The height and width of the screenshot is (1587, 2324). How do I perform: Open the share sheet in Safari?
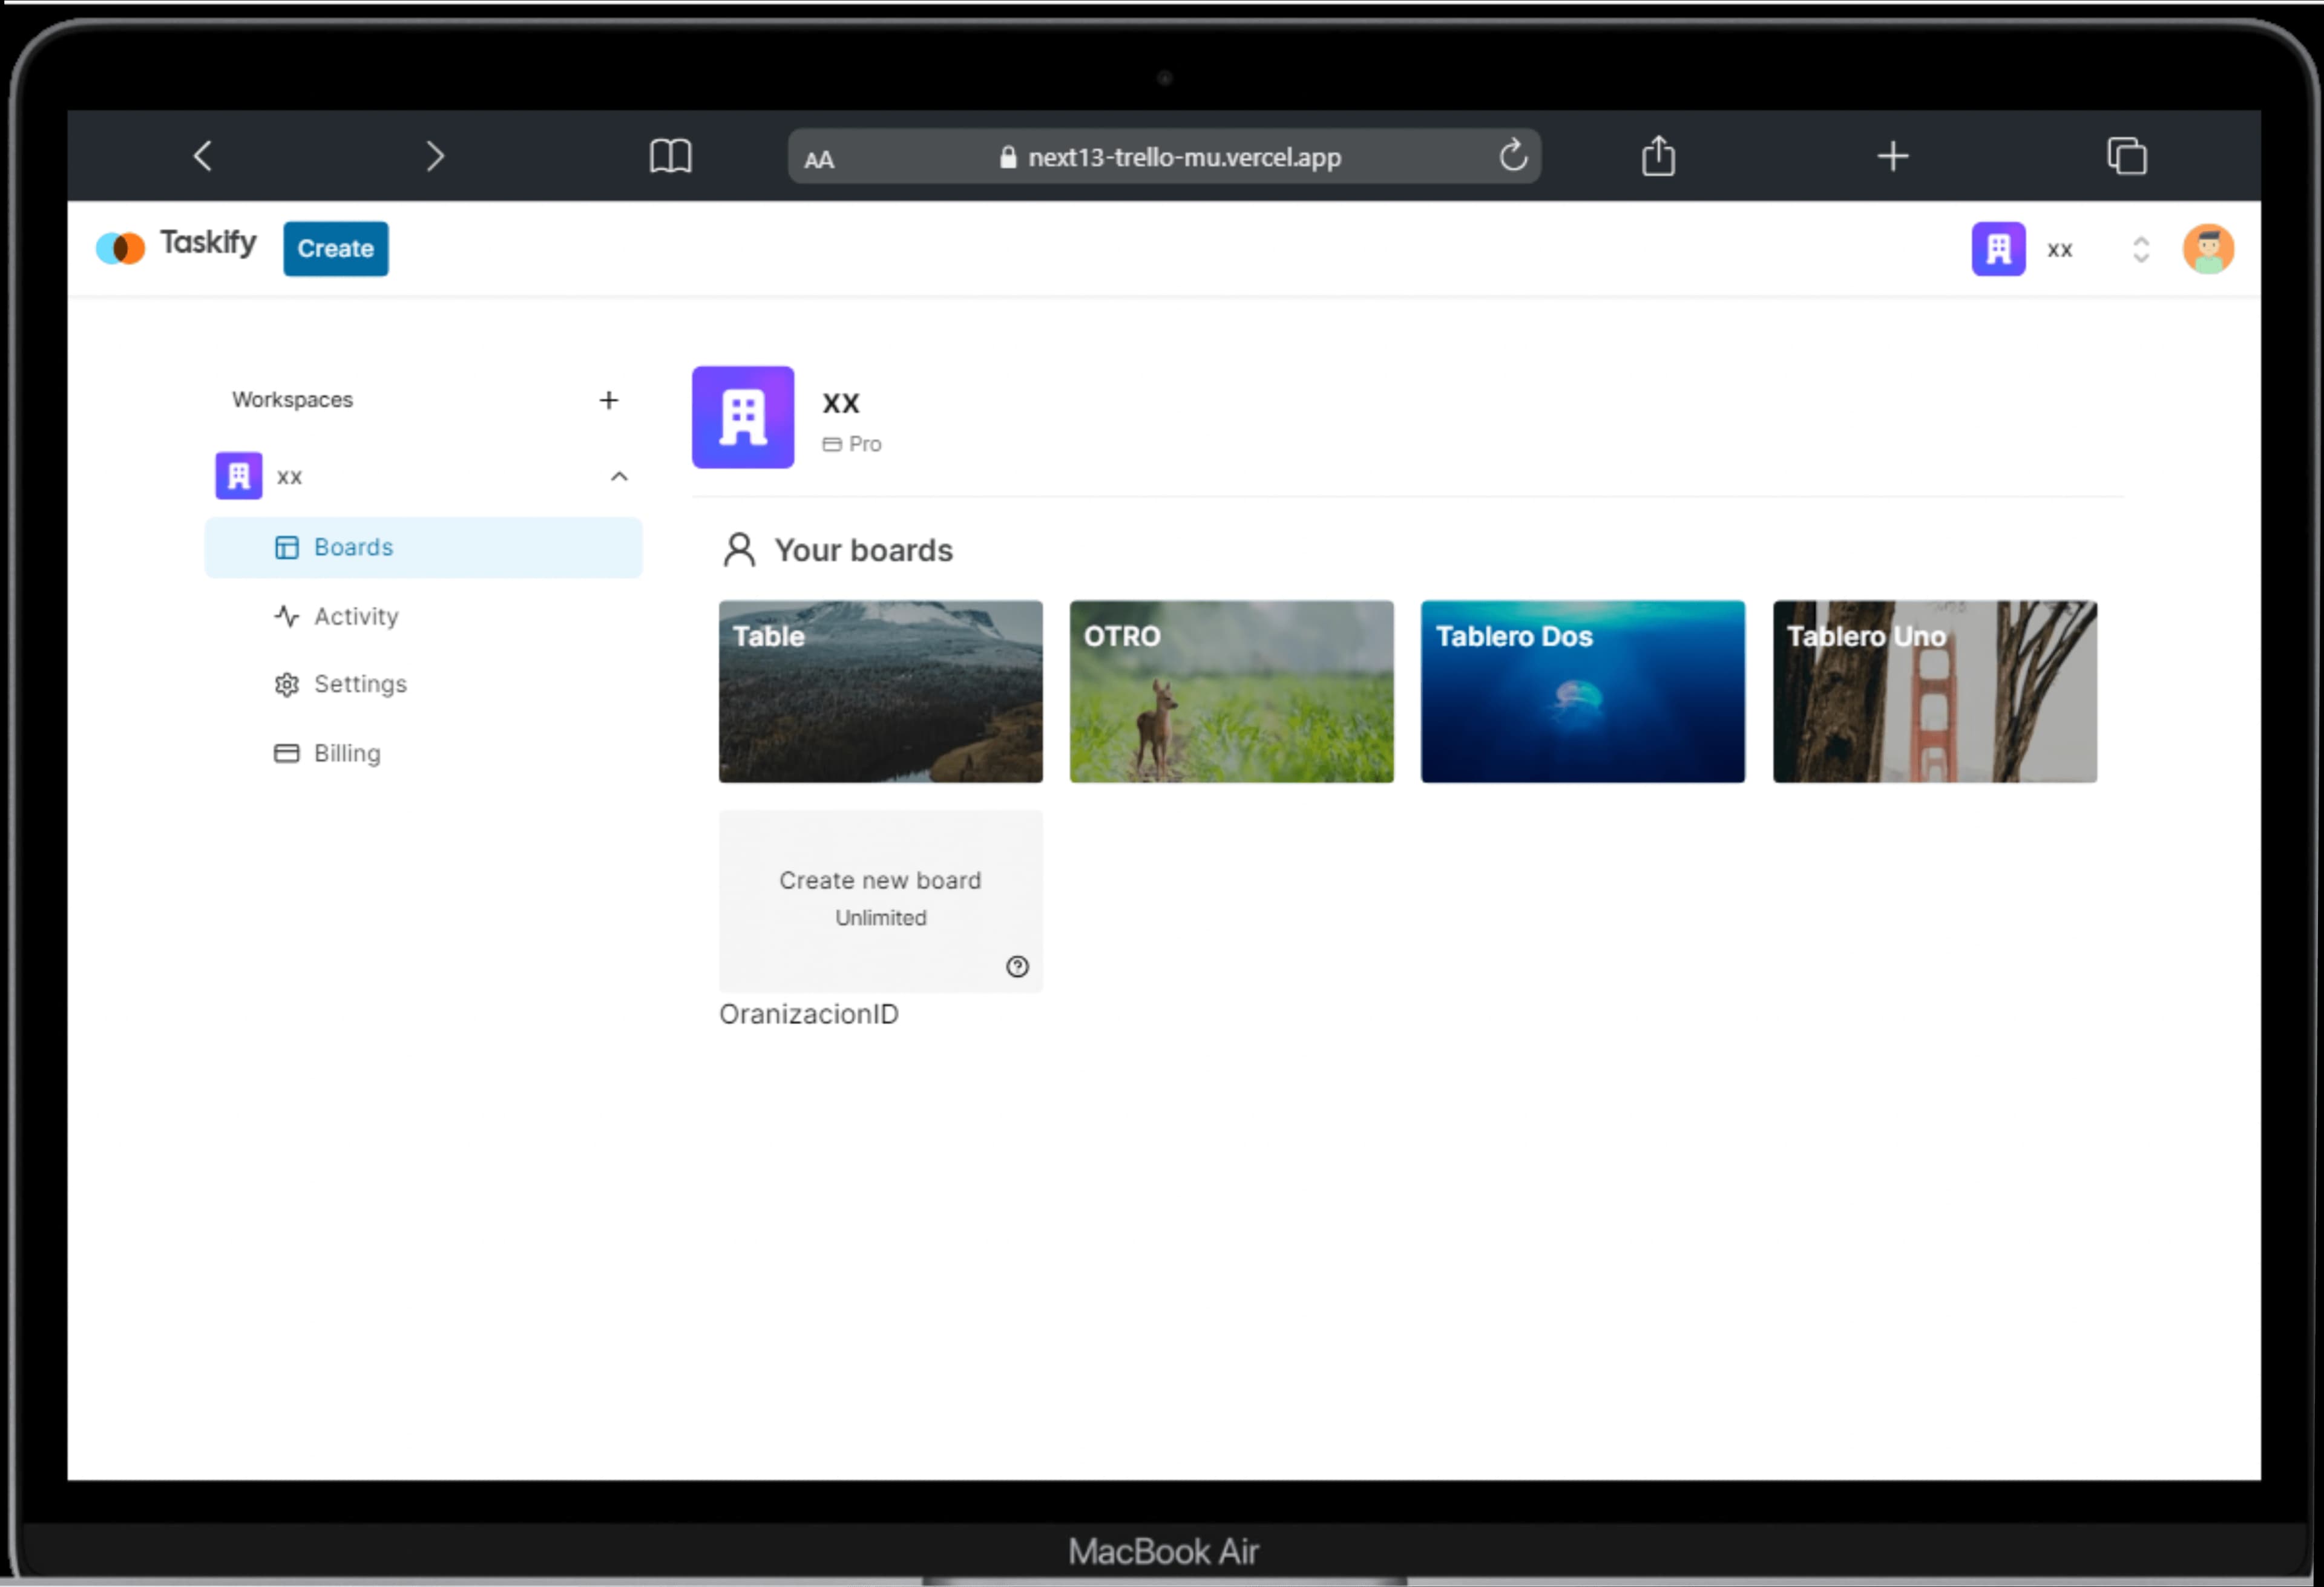tap(1658, 156)
